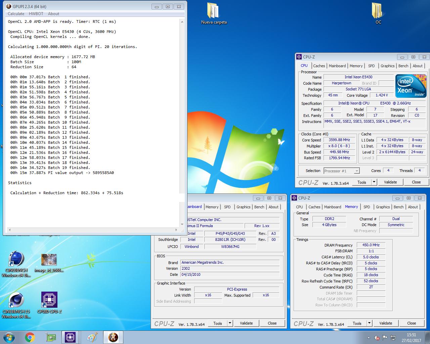Viewport: 430px width, 344px height.
Task: Click the Core Speed 3599.88 MHz field
Action: [339, 140]
